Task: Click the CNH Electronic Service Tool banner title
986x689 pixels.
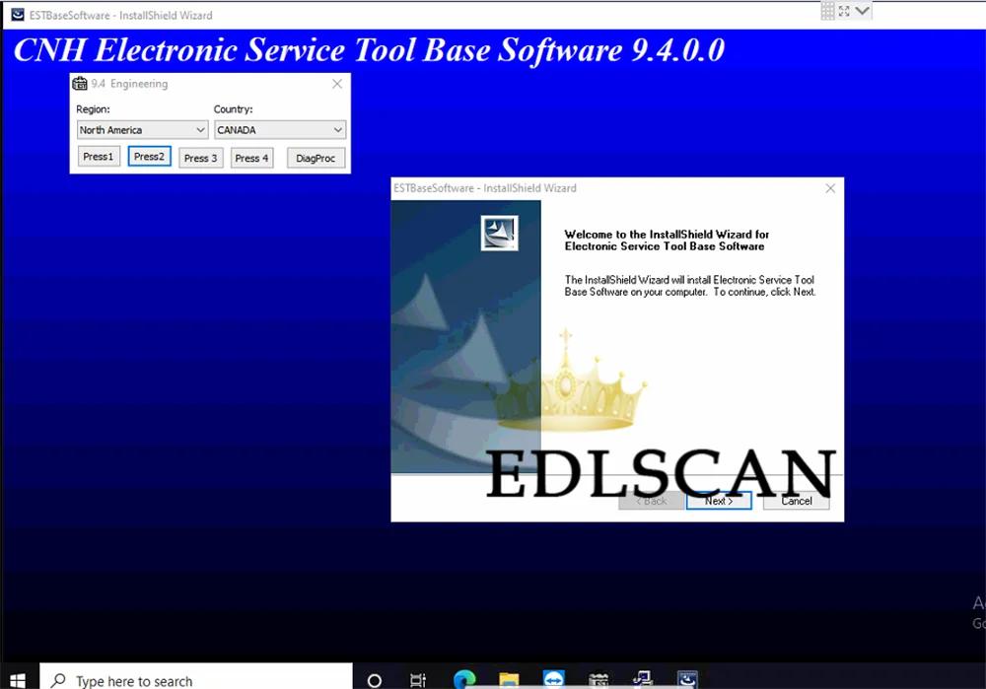Action: tap(369, 50)
